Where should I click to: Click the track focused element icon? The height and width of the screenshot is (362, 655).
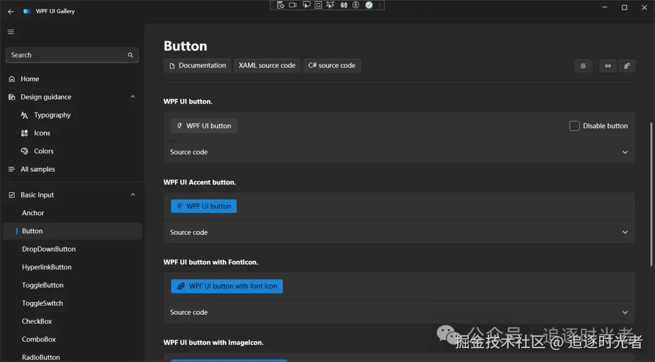(x=331, y=5)
